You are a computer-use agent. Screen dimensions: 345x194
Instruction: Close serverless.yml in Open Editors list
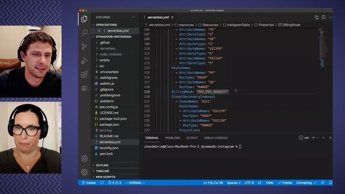click(x=99, y=31)
